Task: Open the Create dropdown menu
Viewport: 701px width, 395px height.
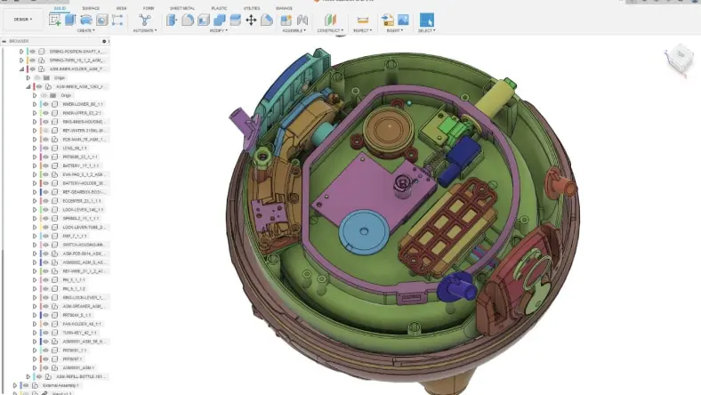Action: point(85,30)
